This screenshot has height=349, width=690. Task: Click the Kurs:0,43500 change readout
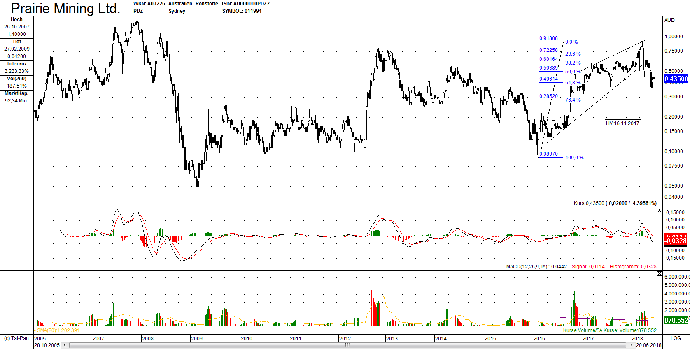[x=615, y=203]
